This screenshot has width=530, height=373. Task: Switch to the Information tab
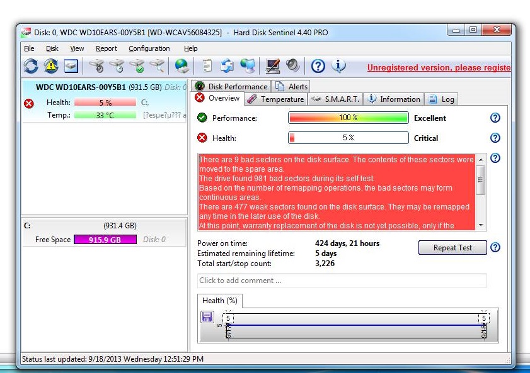[x=394, y=99]
